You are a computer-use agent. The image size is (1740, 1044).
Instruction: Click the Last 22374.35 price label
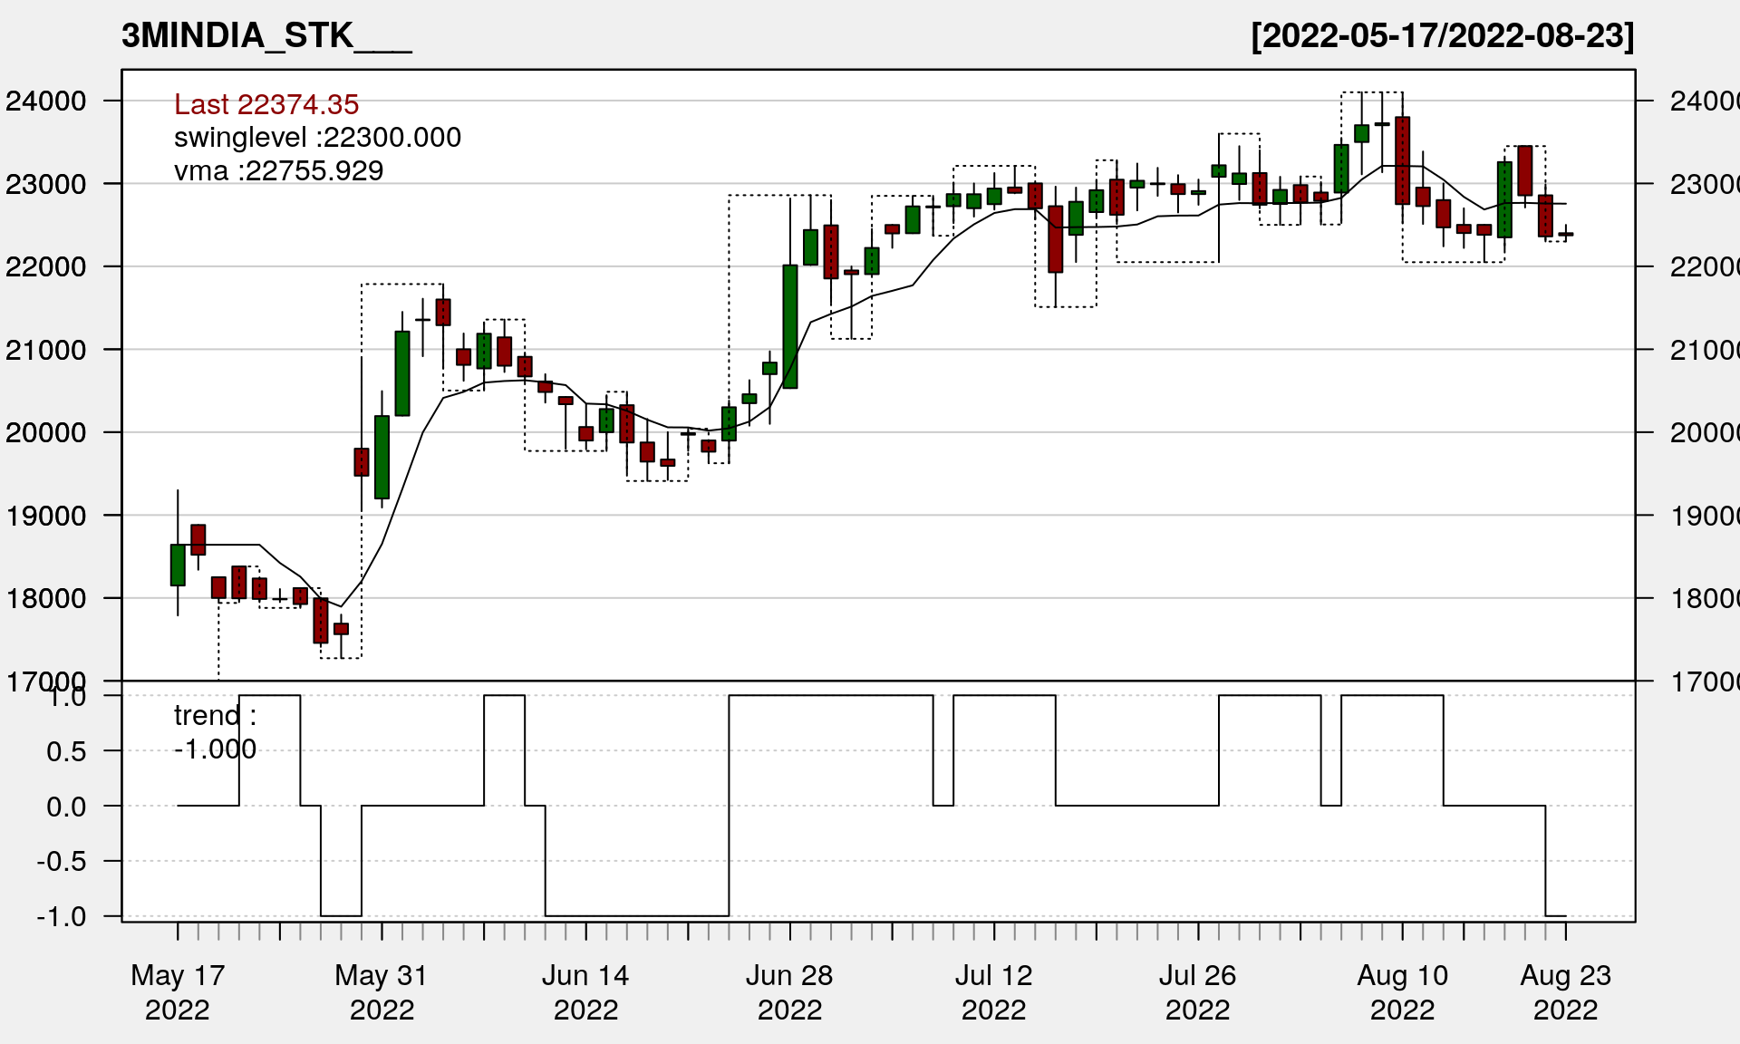tap(266, 104)
